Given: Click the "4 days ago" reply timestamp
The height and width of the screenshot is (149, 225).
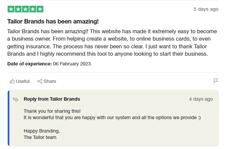Looking at the screenshot, I should [201, 99].
